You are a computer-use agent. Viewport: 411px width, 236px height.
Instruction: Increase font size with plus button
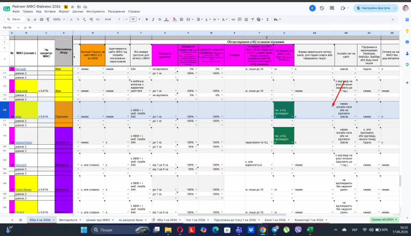pyautogui.click(x=140, y=19)
